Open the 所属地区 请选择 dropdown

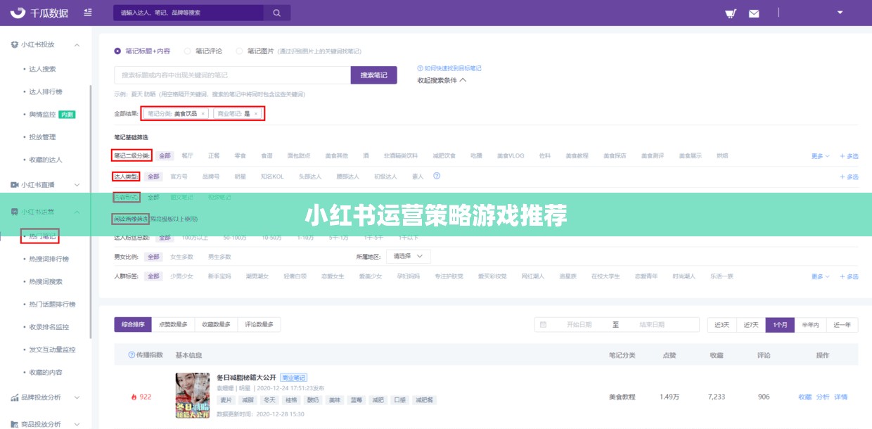pos(409,256)
